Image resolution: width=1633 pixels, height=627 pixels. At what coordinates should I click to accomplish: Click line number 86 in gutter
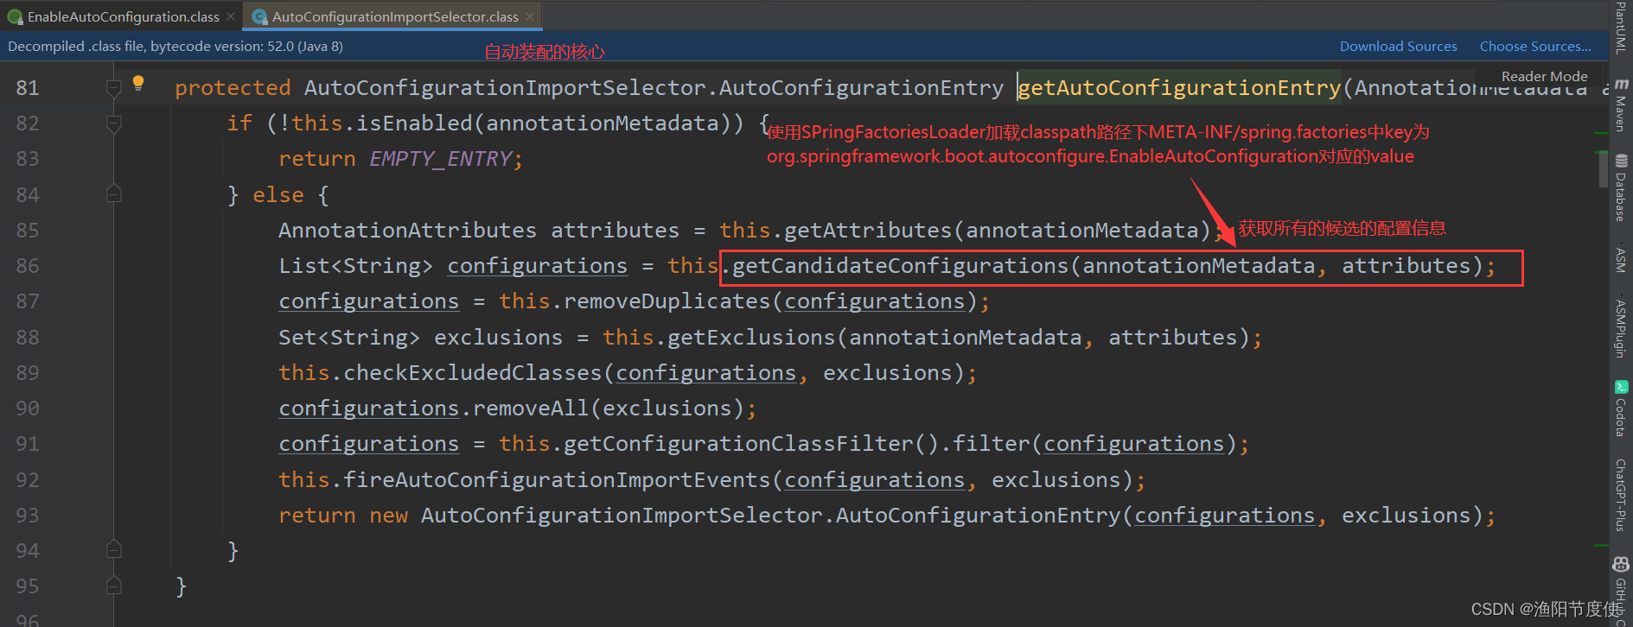(28, 266)
